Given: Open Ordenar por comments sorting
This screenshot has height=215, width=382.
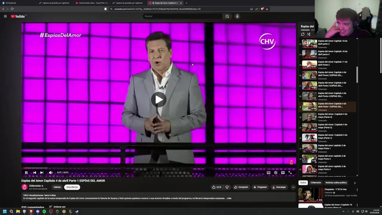Looking at the screenshot, I should coord(57,207).
